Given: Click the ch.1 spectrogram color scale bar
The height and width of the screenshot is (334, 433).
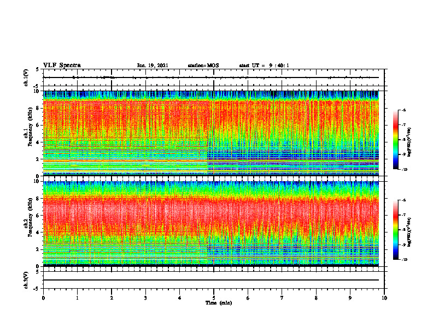Looking at the screenshot, I should pyautogui.click(x=395, y=140).
